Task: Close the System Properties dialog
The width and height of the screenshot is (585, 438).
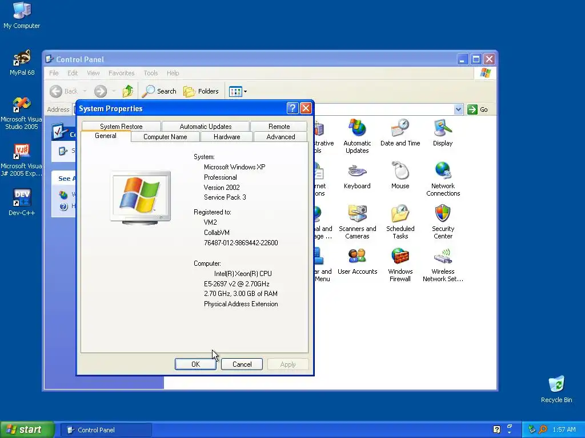Action: coord(306,108)
